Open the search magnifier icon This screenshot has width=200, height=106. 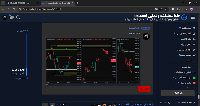tap(18, 18)
